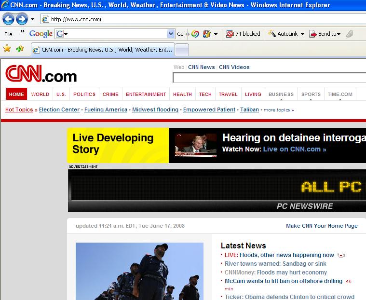
Task: Open the Favorites Center star icon
Action: pos(7,49)
